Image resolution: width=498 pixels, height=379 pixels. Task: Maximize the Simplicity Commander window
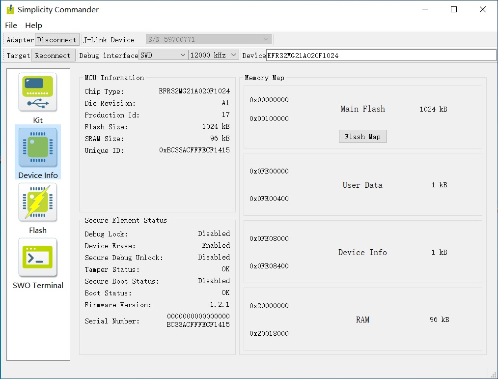454,9
